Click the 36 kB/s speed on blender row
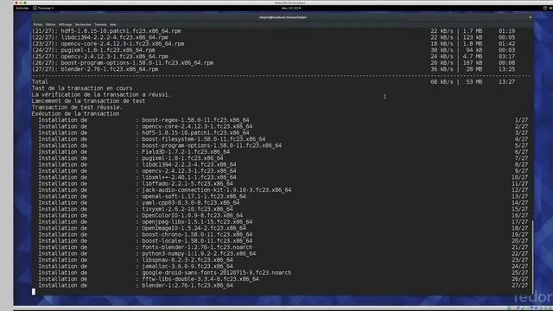This screenshot has width=553, height=311. (x=442, y=69)
